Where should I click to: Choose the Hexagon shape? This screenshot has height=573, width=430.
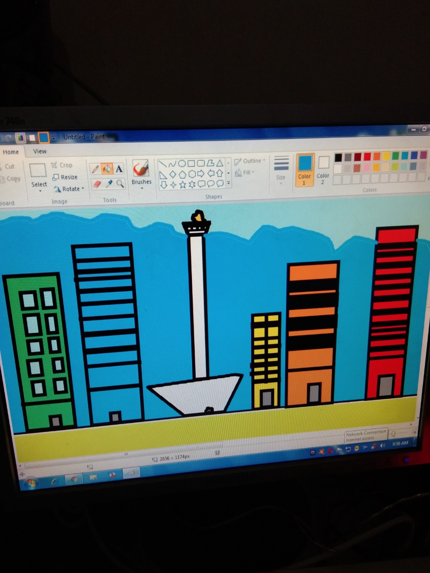click(x=192, y=174)
